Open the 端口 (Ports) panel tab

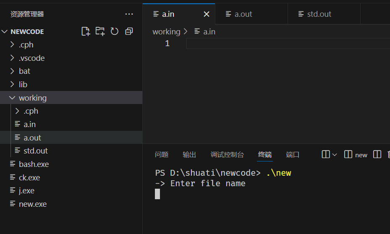pyautogui.click(x=293, y=155)
